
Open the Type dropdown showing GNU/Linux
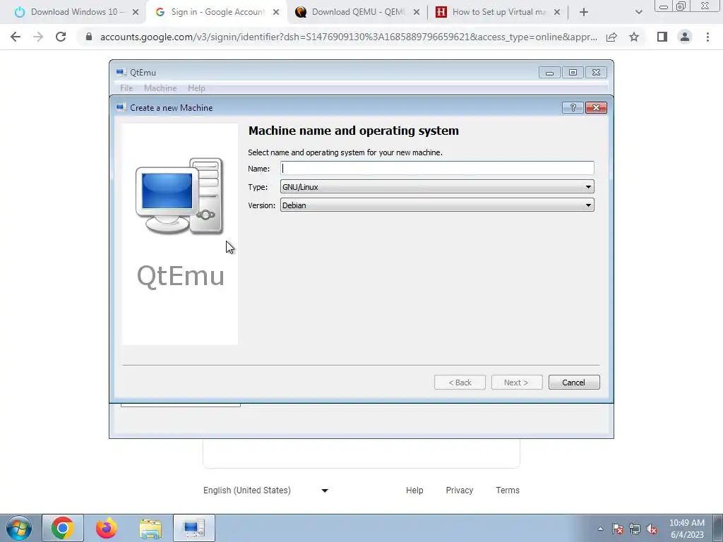[x=436, y=186]
